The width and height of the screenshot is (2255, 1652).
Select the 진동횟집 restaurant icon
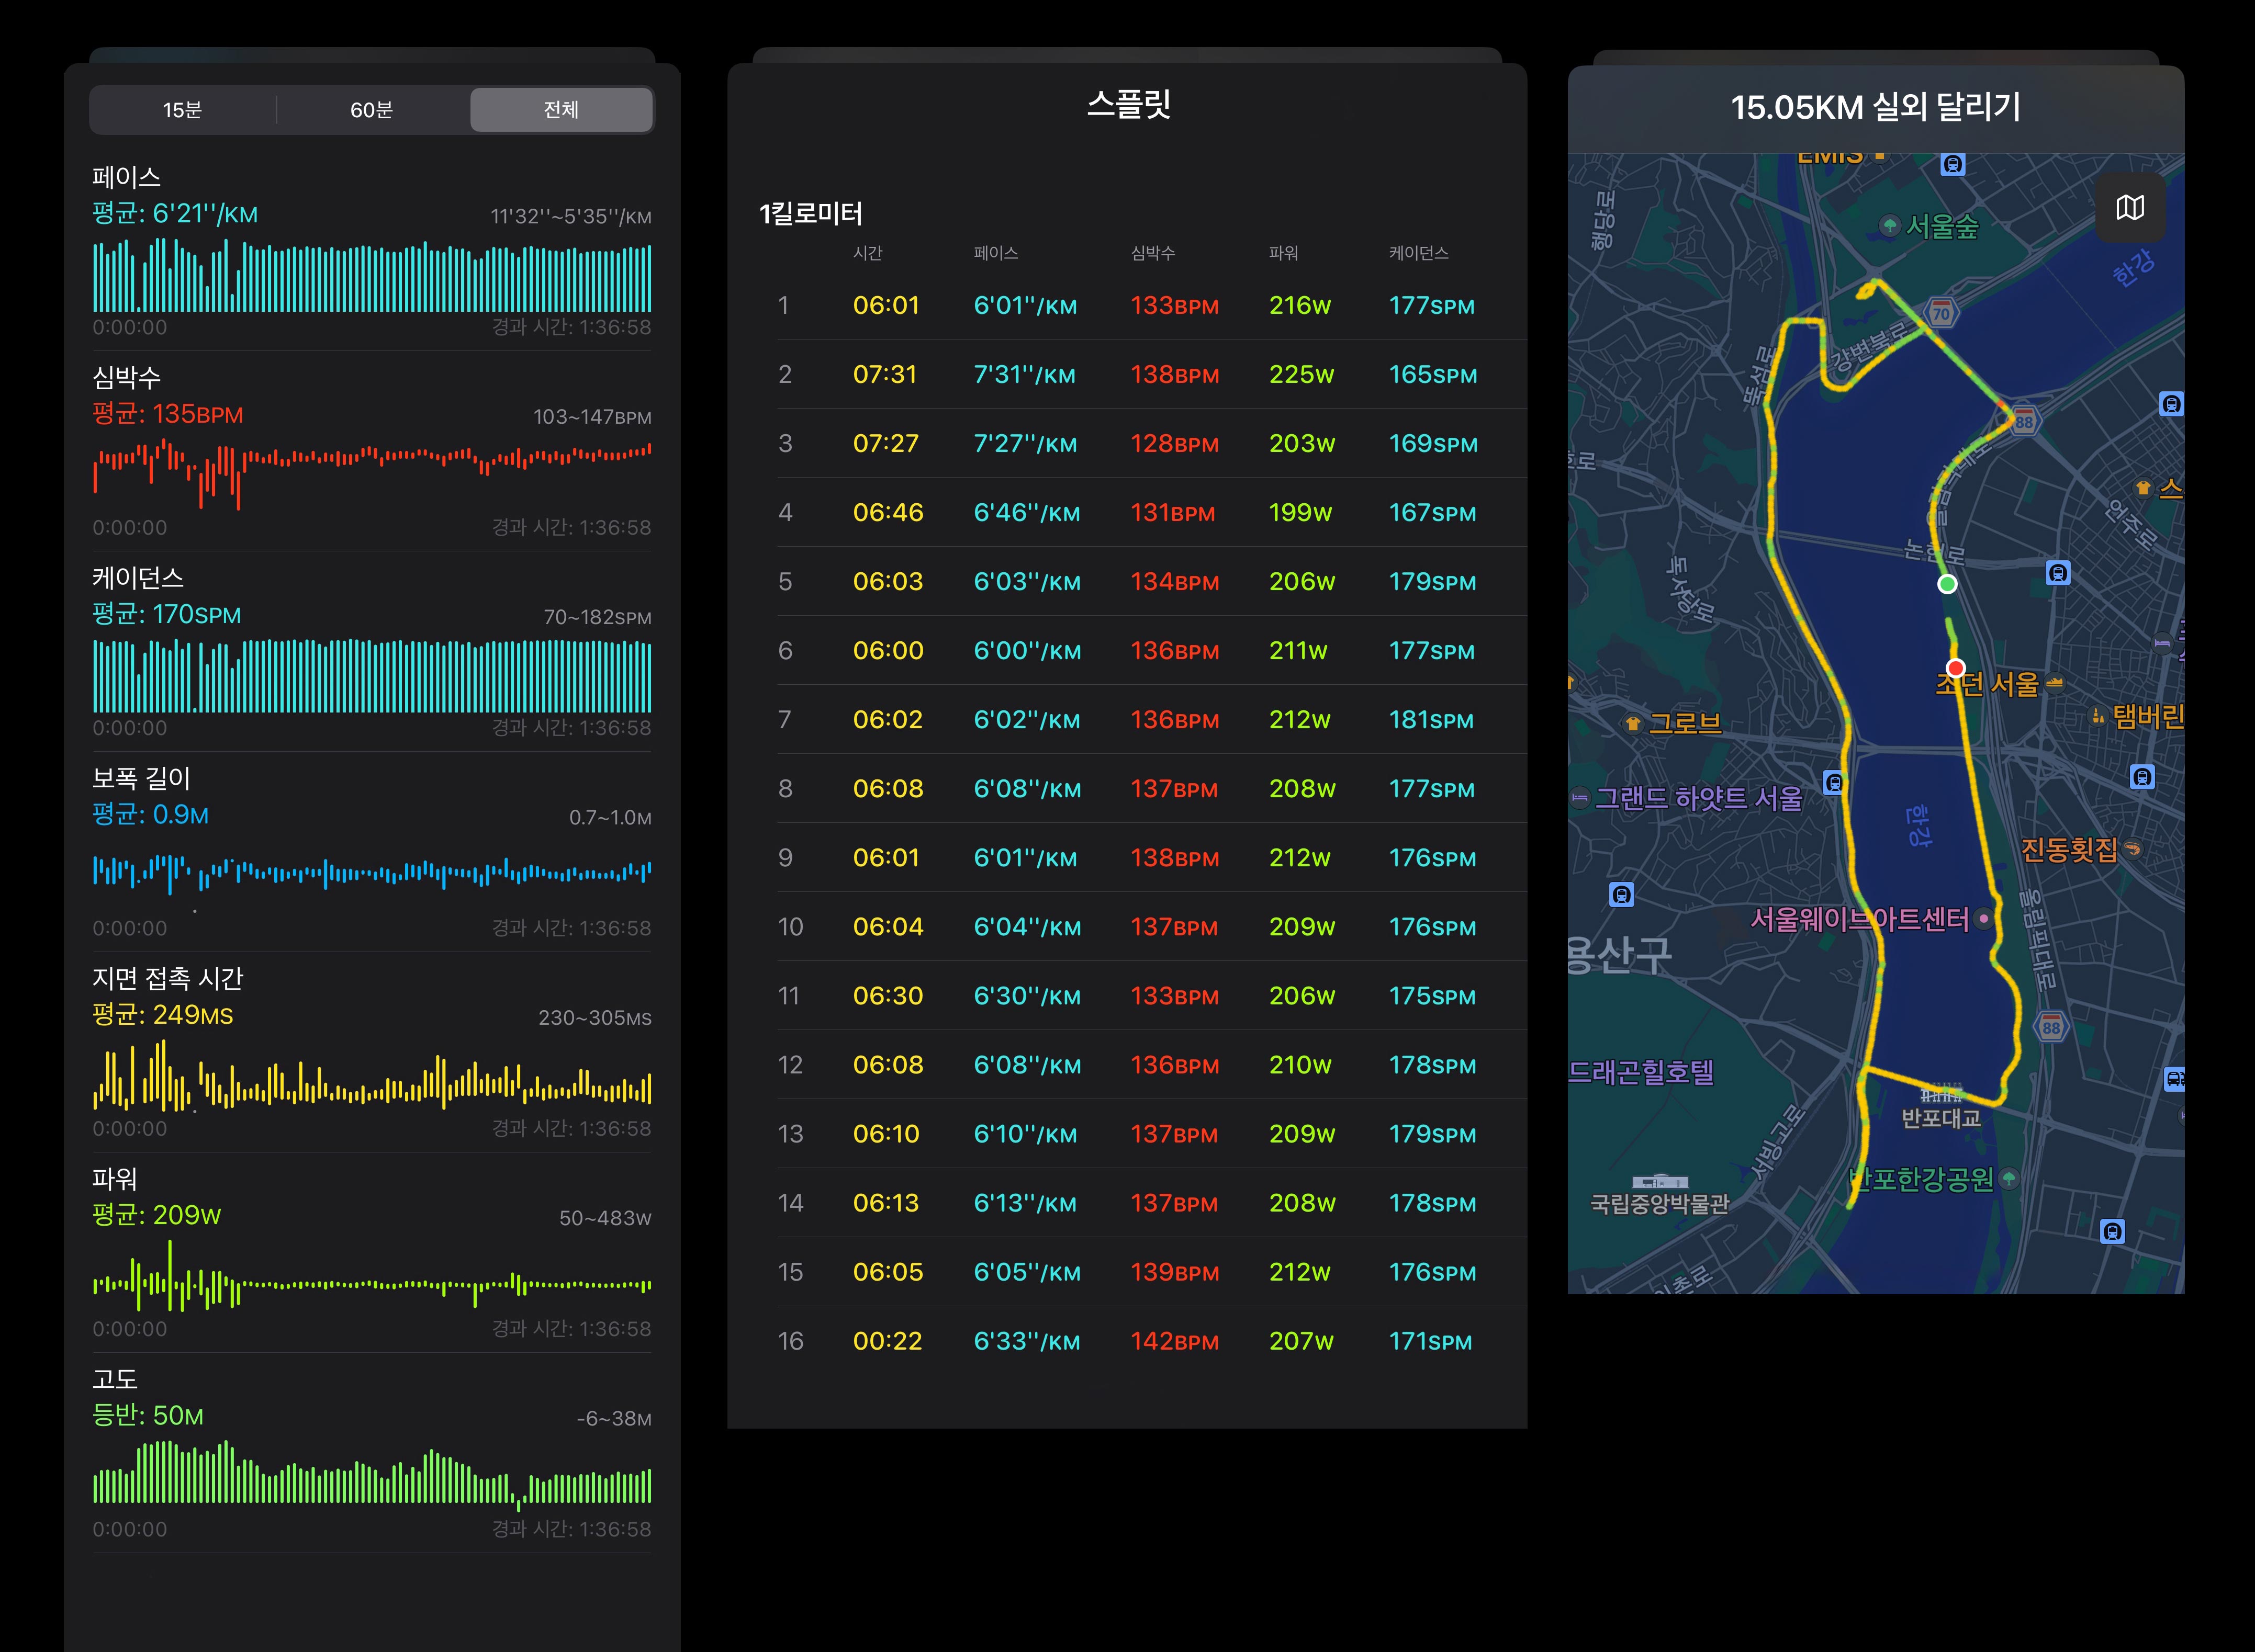tap(2132, 849)
